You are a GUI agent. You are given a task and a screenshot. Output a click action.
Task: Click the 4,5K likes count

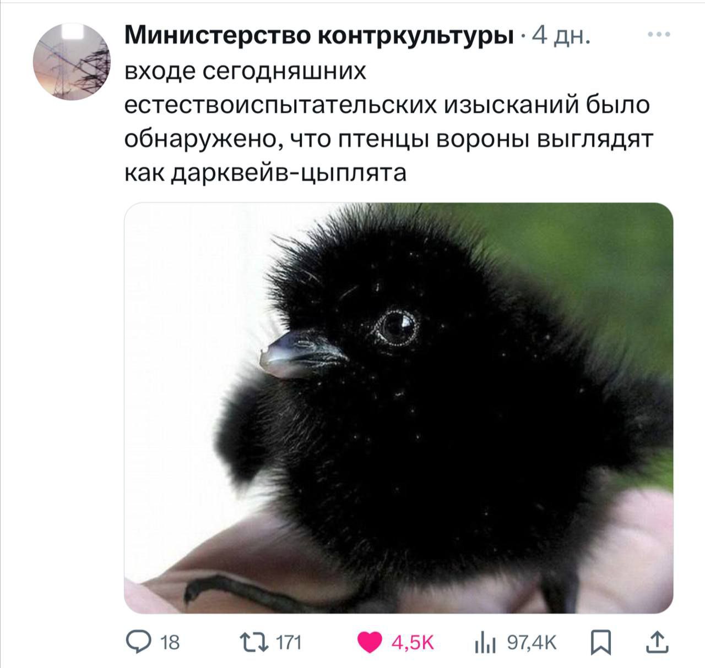click(413, 642)
